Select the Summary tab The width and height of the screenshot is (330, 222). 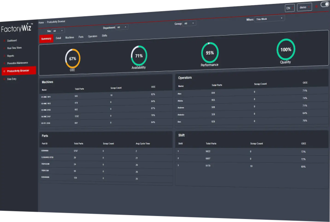46,39
